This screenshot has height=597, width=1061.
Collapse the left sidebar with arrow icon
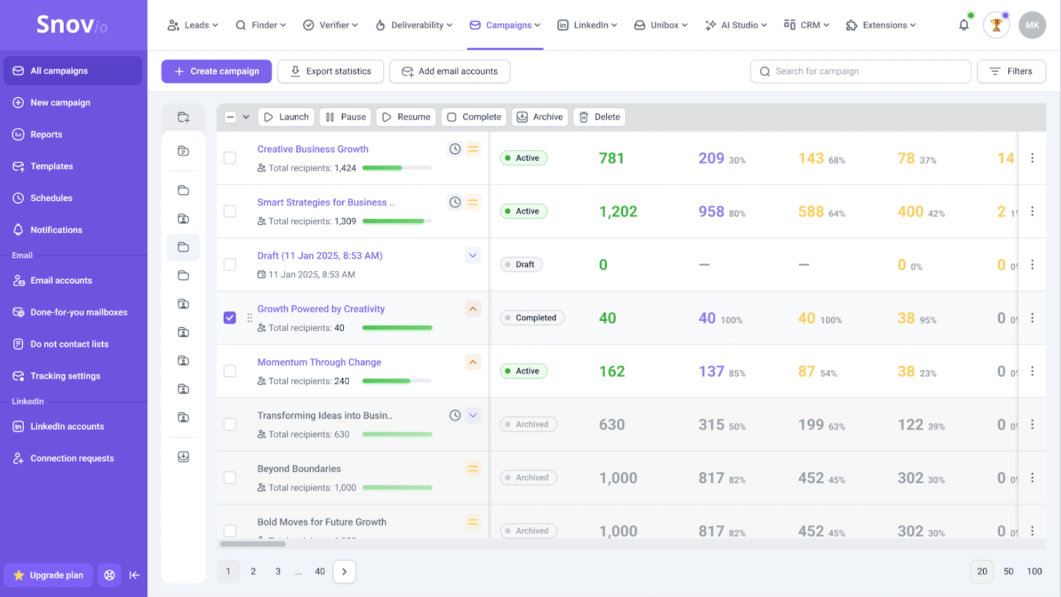[x=135, y=575]
